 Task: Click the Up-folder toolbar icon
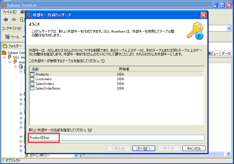tap(22, 20)
